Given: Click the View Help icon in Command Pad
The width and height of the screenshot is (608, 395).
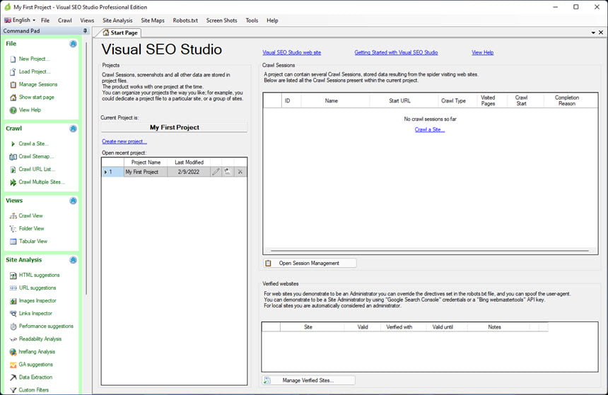Looking at the screenshot, I should pyautogui.click(x=13, y=110).
